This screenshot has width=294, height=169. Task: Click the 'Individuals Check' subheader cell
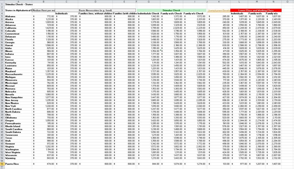[148, 13]
